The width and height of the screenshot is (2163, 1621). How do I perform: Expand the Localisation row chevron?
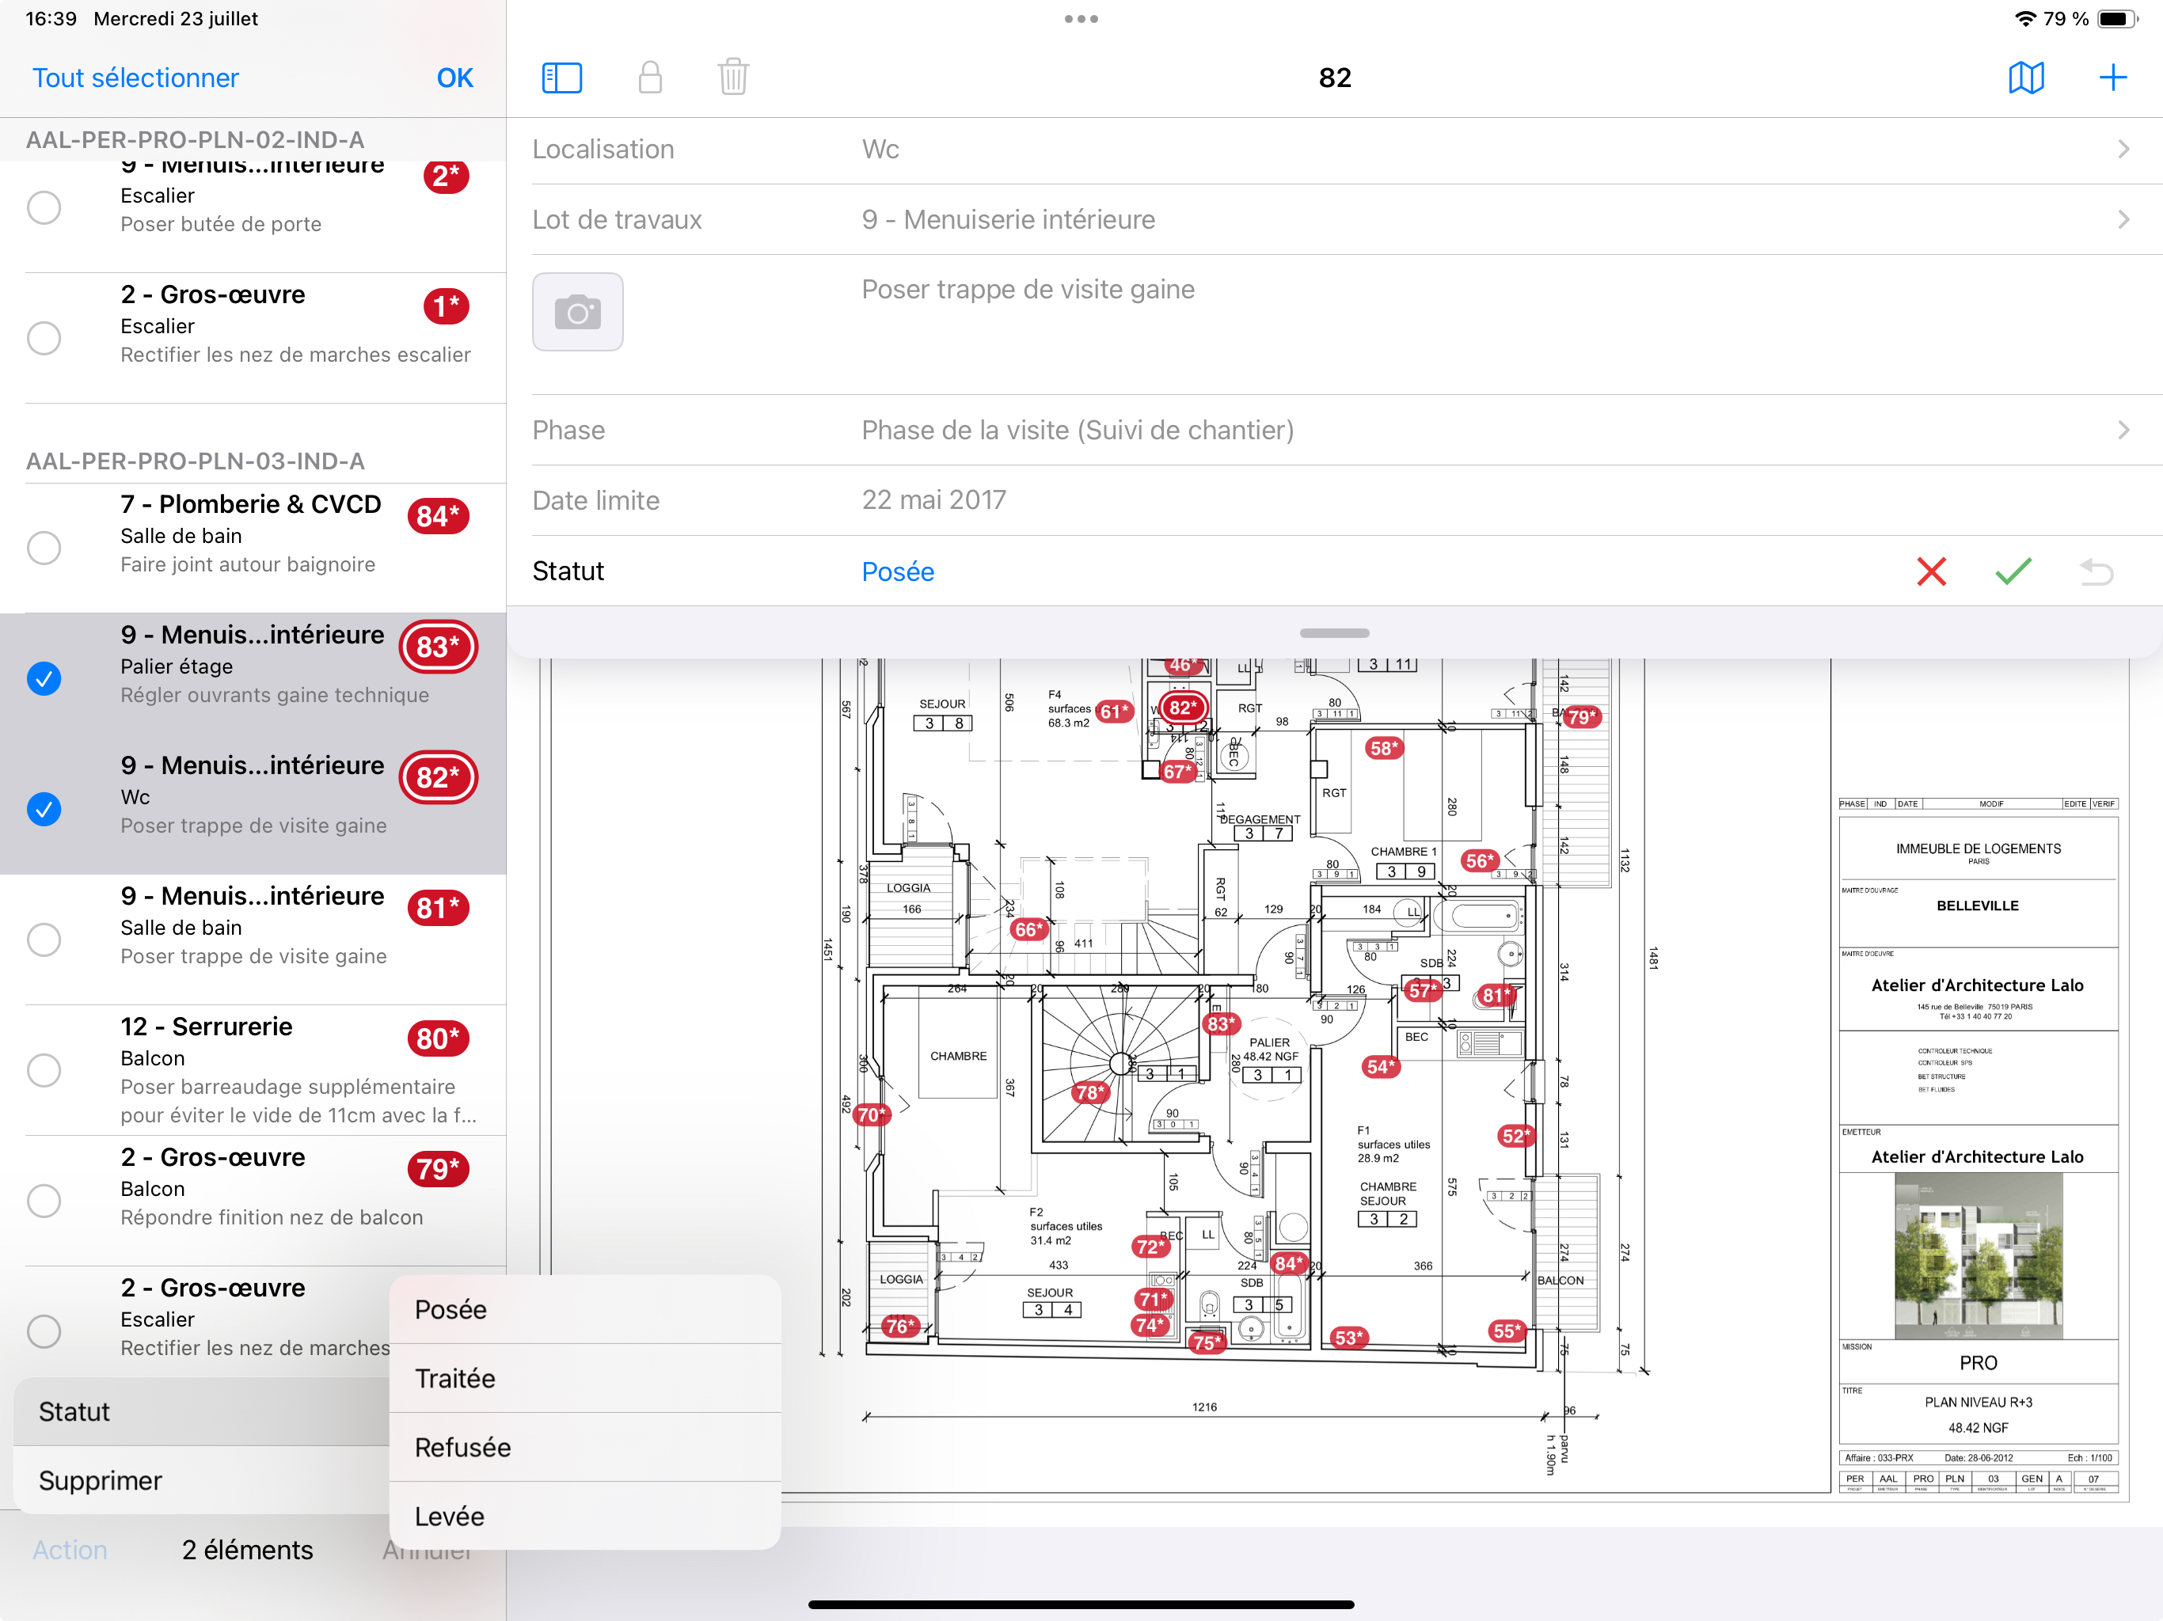point(2123,150)
